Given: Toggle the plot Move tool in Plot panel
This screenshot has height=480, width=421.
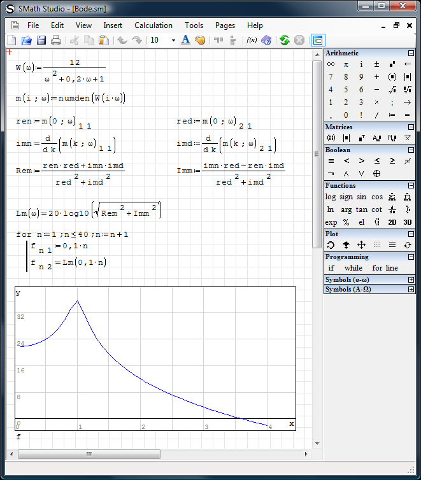Looking at the screenshot, I should click(361, 245).
